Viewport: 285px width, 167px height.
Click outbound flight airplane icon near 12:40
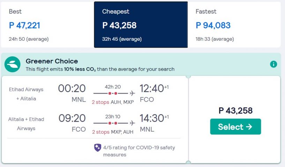coord(132,93)
